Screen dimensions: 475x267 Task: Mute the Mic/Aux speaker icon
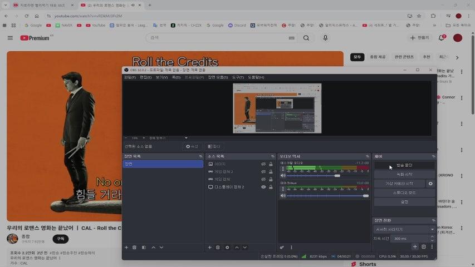[x=283, y=196]
